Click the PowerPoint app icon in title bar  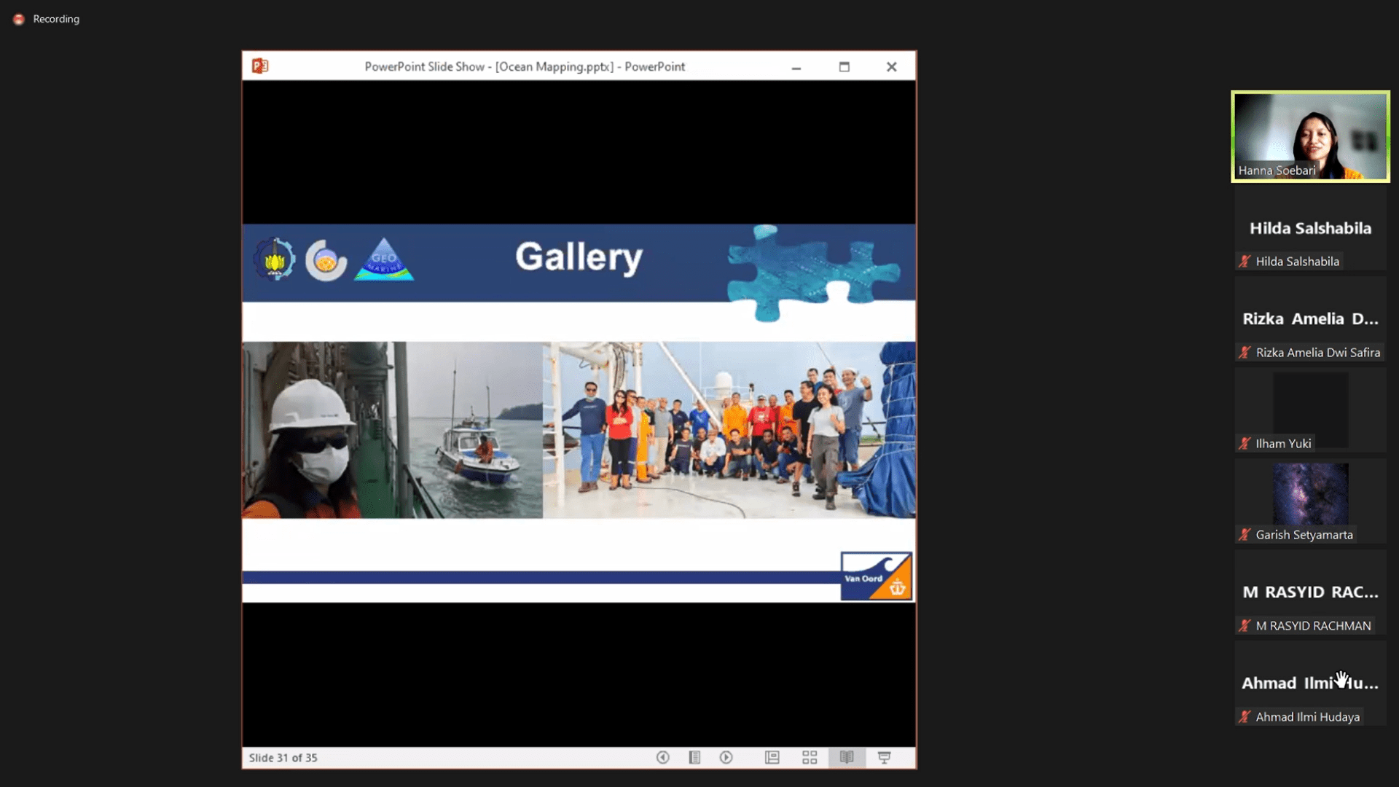260,66
